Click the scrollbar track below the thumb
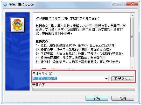 [x=132, y=61]
